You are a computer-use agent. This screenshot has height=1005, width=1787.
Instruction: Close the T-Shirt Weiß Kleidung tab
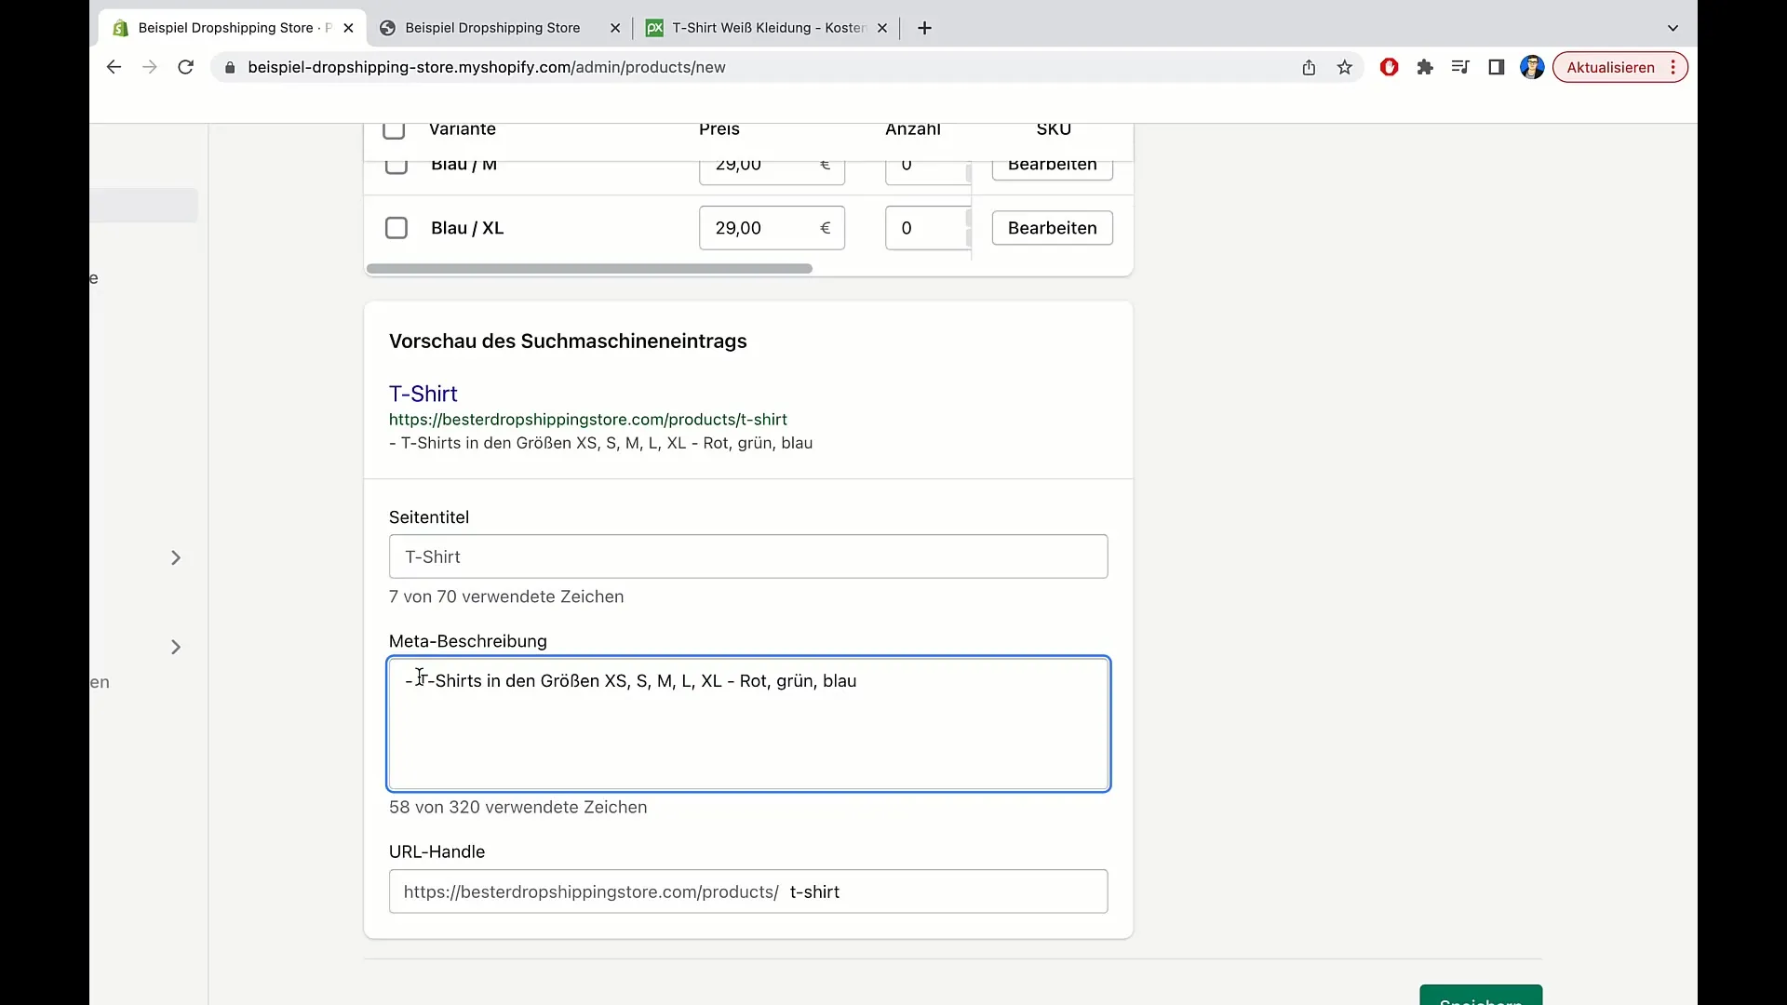882,28
